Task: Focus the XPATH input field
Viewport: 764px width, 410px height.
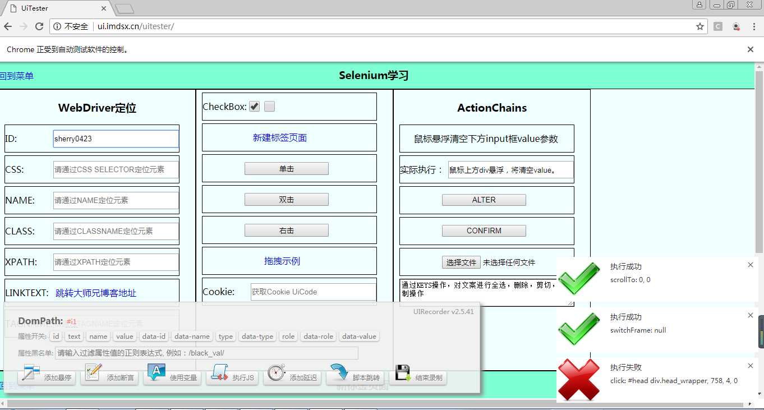Action: click(116, 262)
